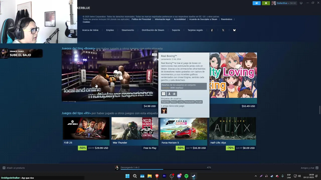Go to the Soporte page
Viewport: 321px width, 180px height.
pos(176,30)
